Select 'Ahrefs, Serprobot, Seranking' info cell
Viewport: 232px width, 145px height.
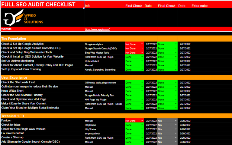point(105,70)
